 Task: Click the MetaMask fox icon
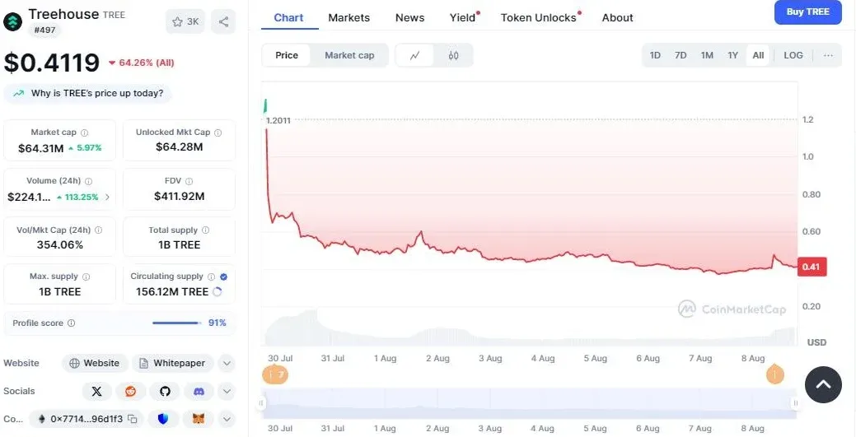[x=199, y=419]
